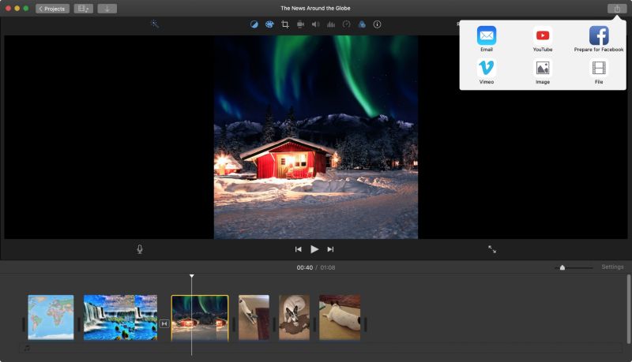Record voiceover with the microphone icon

tap(140, 249)
